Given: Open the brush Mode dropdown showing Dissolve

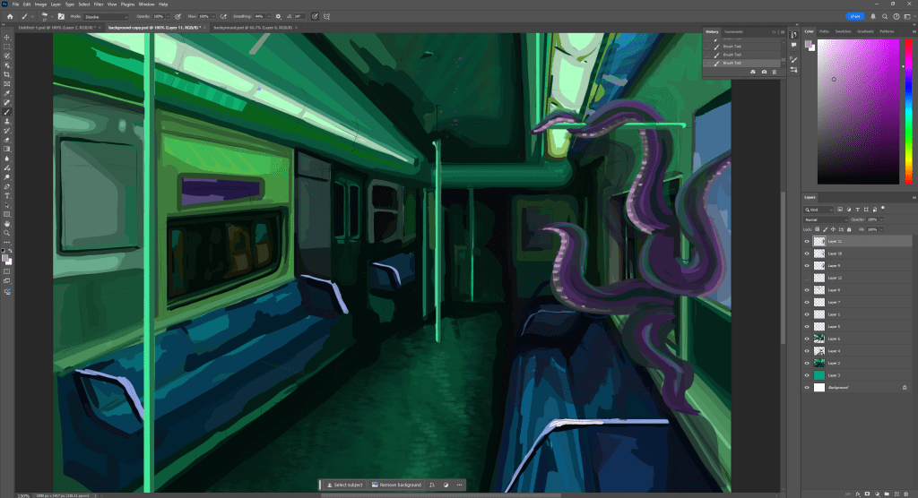Looking at the screenshot, I should (106, 16).
